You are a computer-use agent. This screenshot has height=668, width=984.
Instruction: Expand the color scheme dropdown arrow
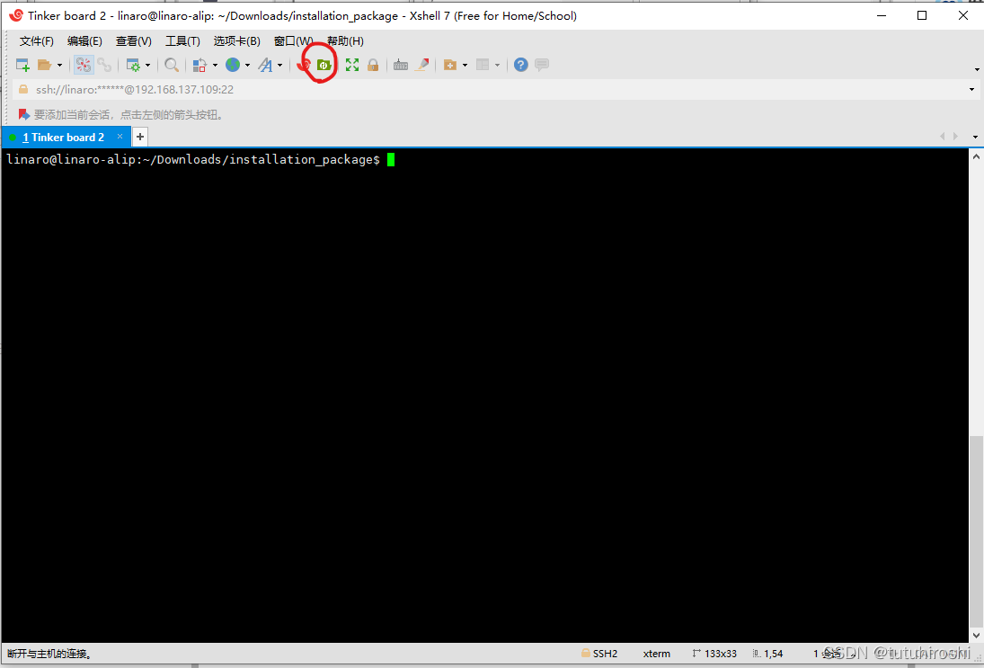(216, 65)
